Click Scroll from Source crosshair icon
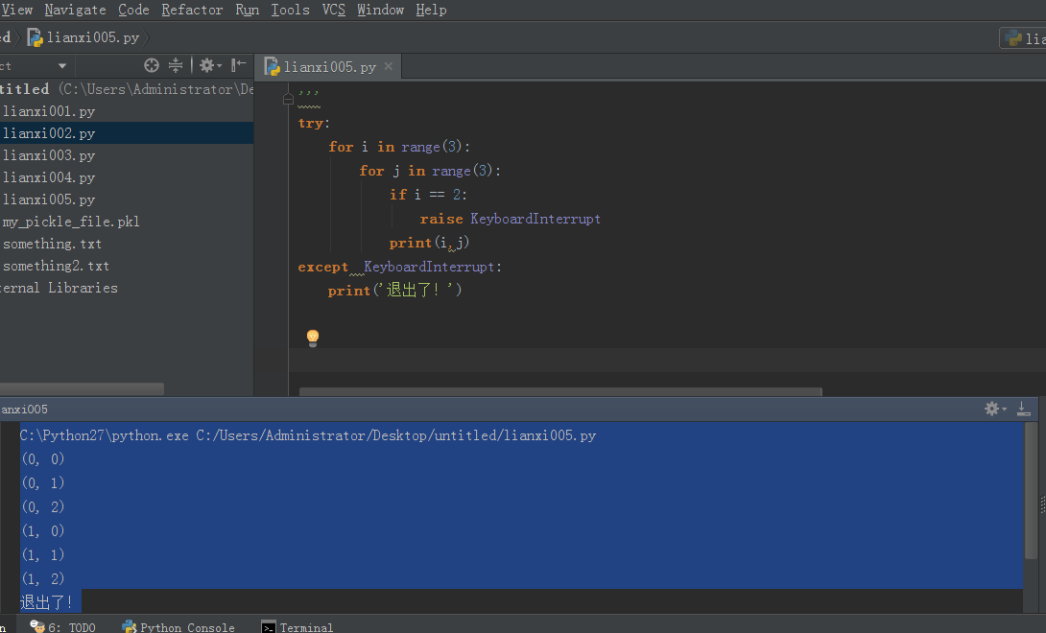Viewport: 1046px width, 633px height. coord(152,65)
